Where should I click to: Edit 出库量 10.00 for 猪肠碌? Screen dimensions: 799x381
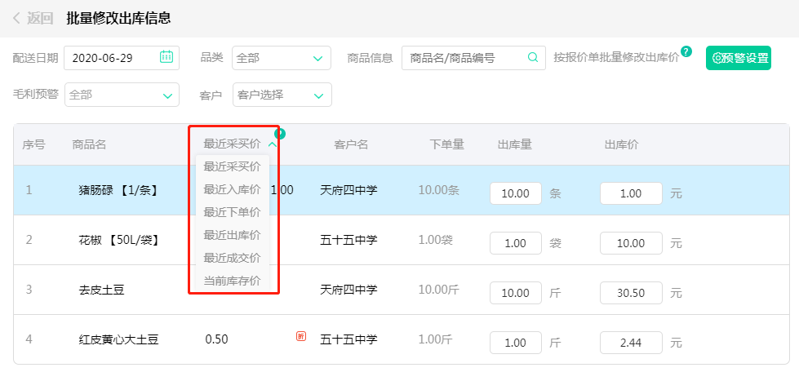pyautogui.click(x=516, y=193)
